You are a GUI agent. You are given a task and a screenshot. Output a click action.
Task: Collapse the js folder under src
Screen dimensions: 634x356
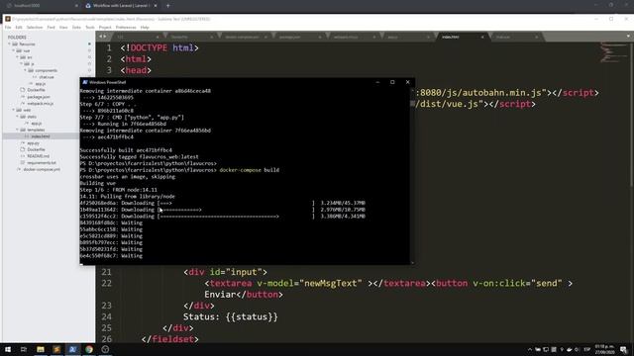(22, 63)
